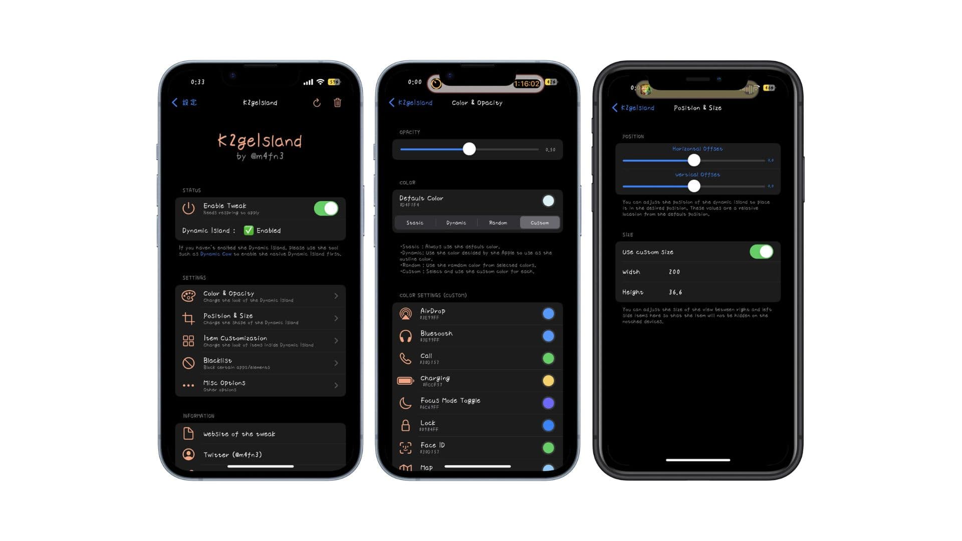Viewport: 962px width, 541px height.
Task: Click the Blacklist settings icon
Action: (x=188, y=363)
